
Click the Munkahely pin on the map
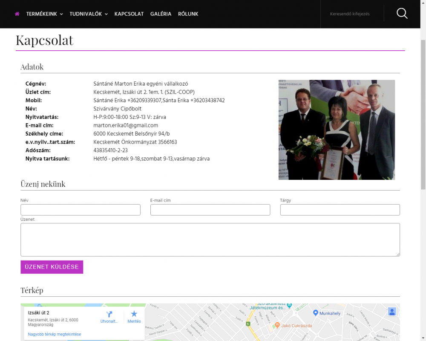[x=316, y=313]
